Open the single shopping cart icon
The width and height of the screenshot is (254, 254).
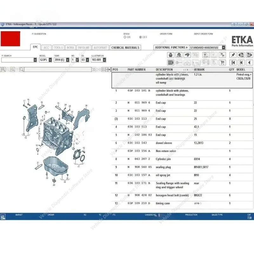(222, 63)
